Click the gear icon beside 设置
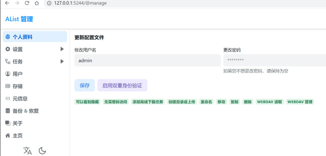Viewport: 326px width, 156px height. point(8,49)
